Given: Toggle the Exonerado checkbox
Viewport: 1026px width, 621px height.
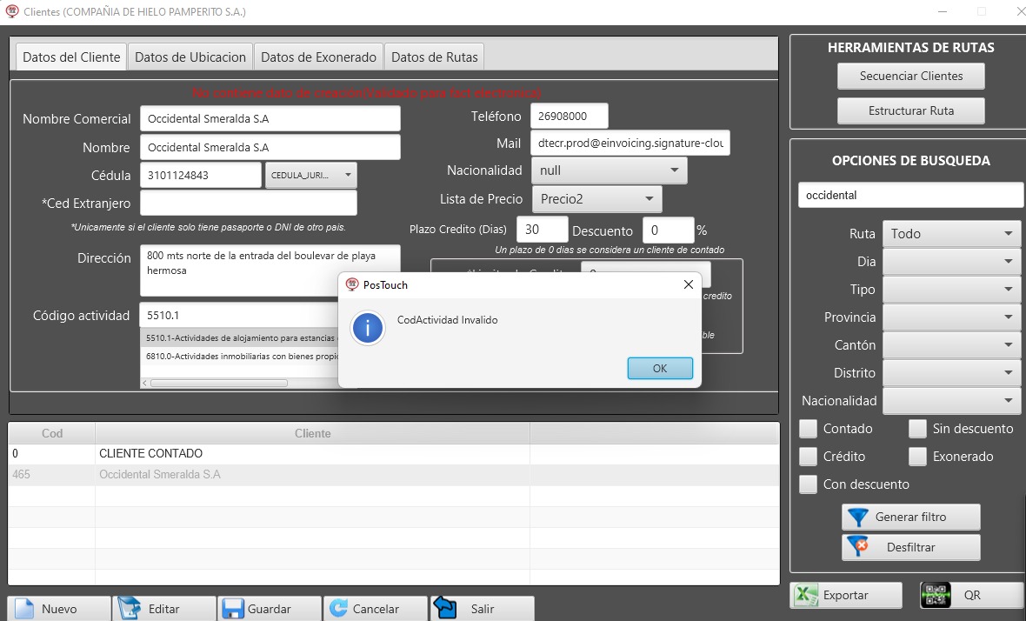Looking at the screenshot, I should pyautogui.click(x=917, y=457).
